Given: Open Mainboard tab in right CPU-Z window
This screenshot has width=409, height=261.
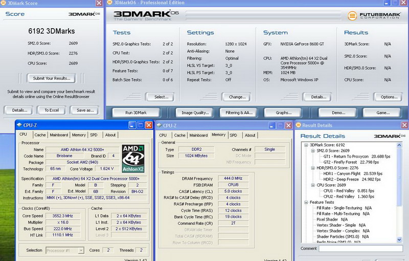Looking at the screenshot, I should click(x=198, y=135).
